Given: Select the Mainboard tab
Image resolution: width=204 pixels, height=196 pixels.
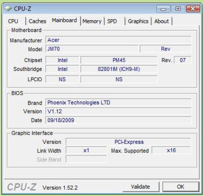Looking at the screenshot, I should pyautogui.click(x=65, y=21).
